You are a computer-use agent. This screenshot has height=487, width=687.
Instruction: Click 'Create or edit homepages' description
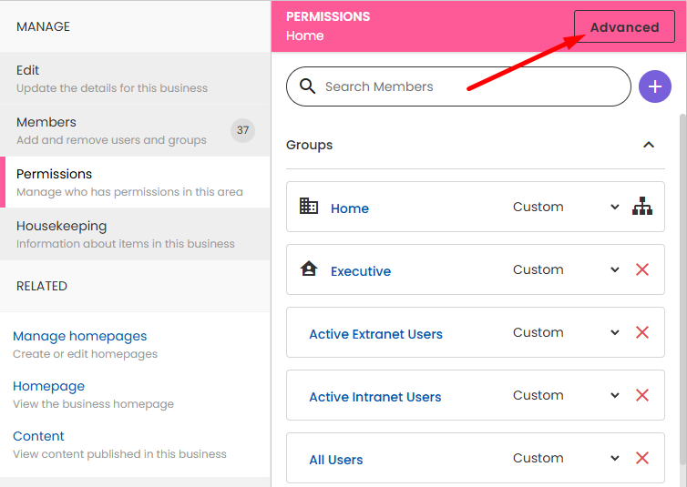pos(85,354)
